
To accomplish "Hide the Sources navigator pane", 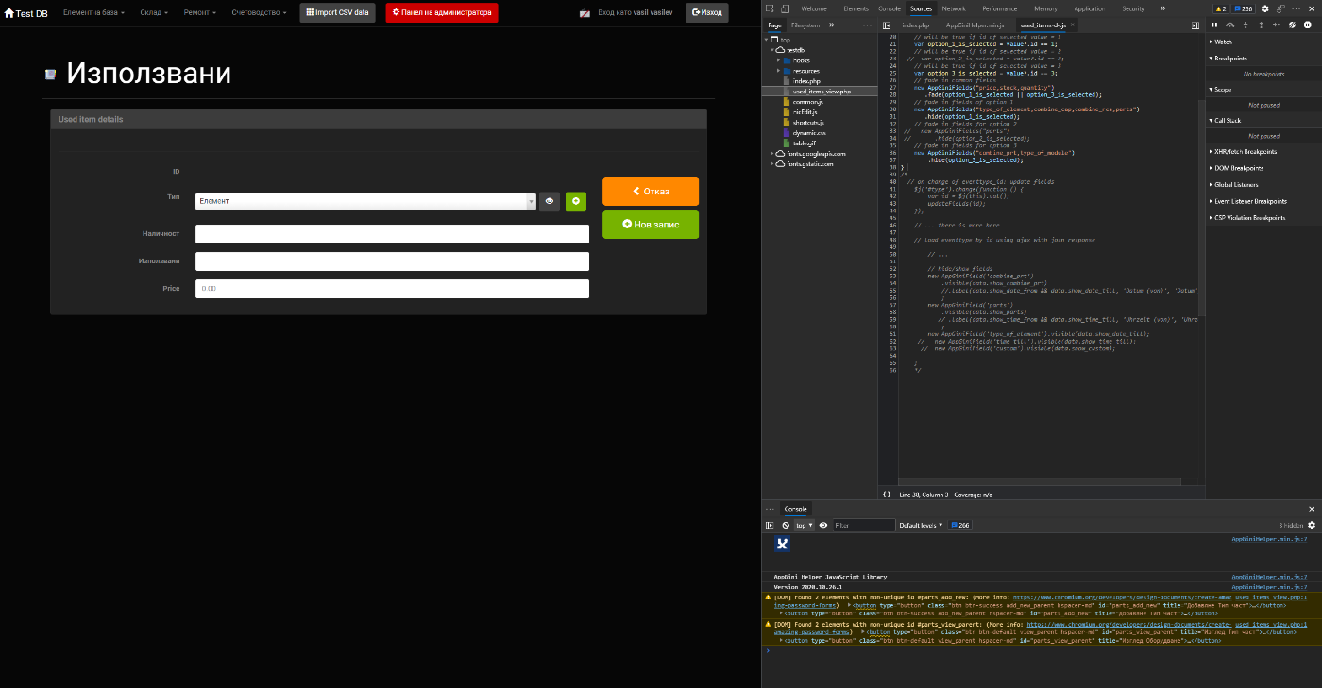I will (x=887, y=25).
